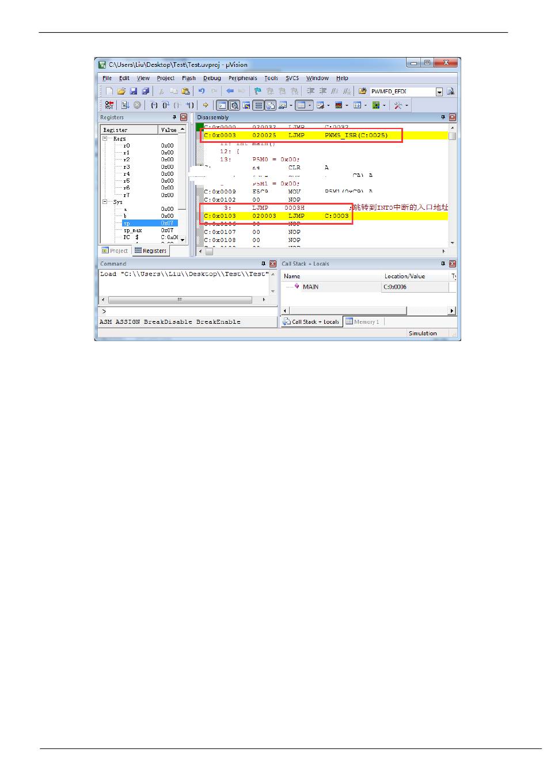
Task: Toggle the Command window toolbar button
Action: pos(222,105)
